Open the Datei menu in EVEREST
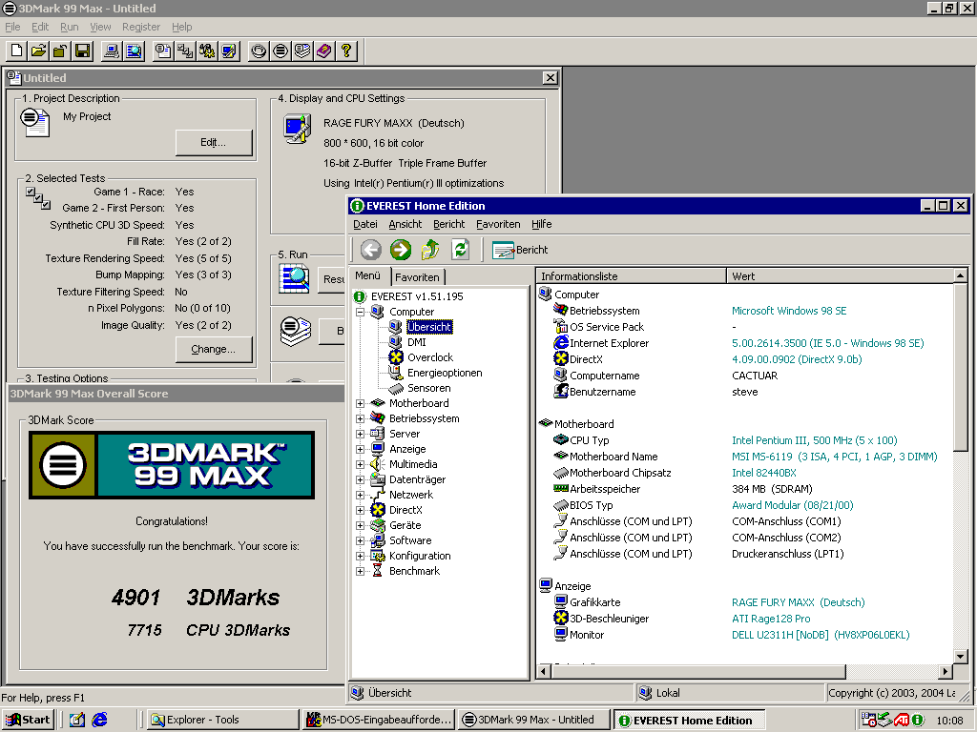977x732 pixels. [x=365, y=224]
